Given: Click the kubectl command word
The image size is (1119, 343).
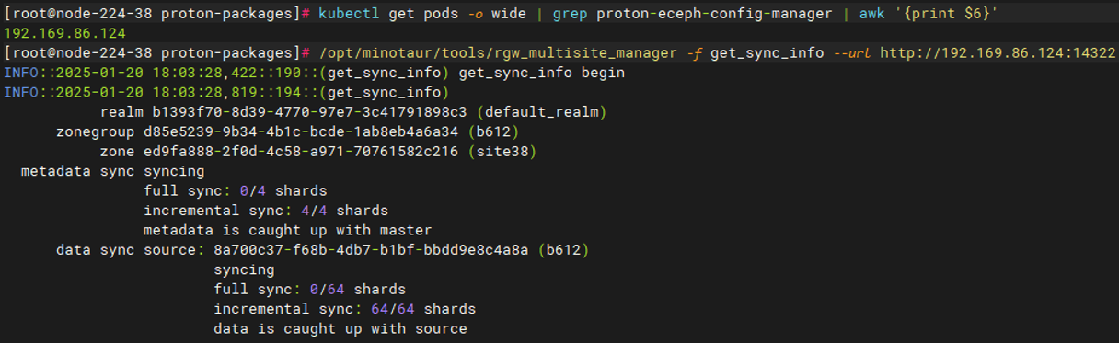Looking at the screenshot, I should click(x=349, y=13).
